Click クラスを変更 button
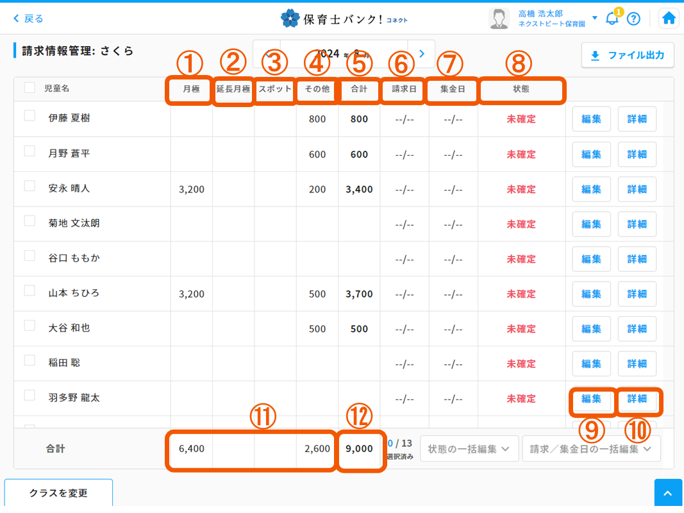Screen dimensions: 684x513 (58, 493)
